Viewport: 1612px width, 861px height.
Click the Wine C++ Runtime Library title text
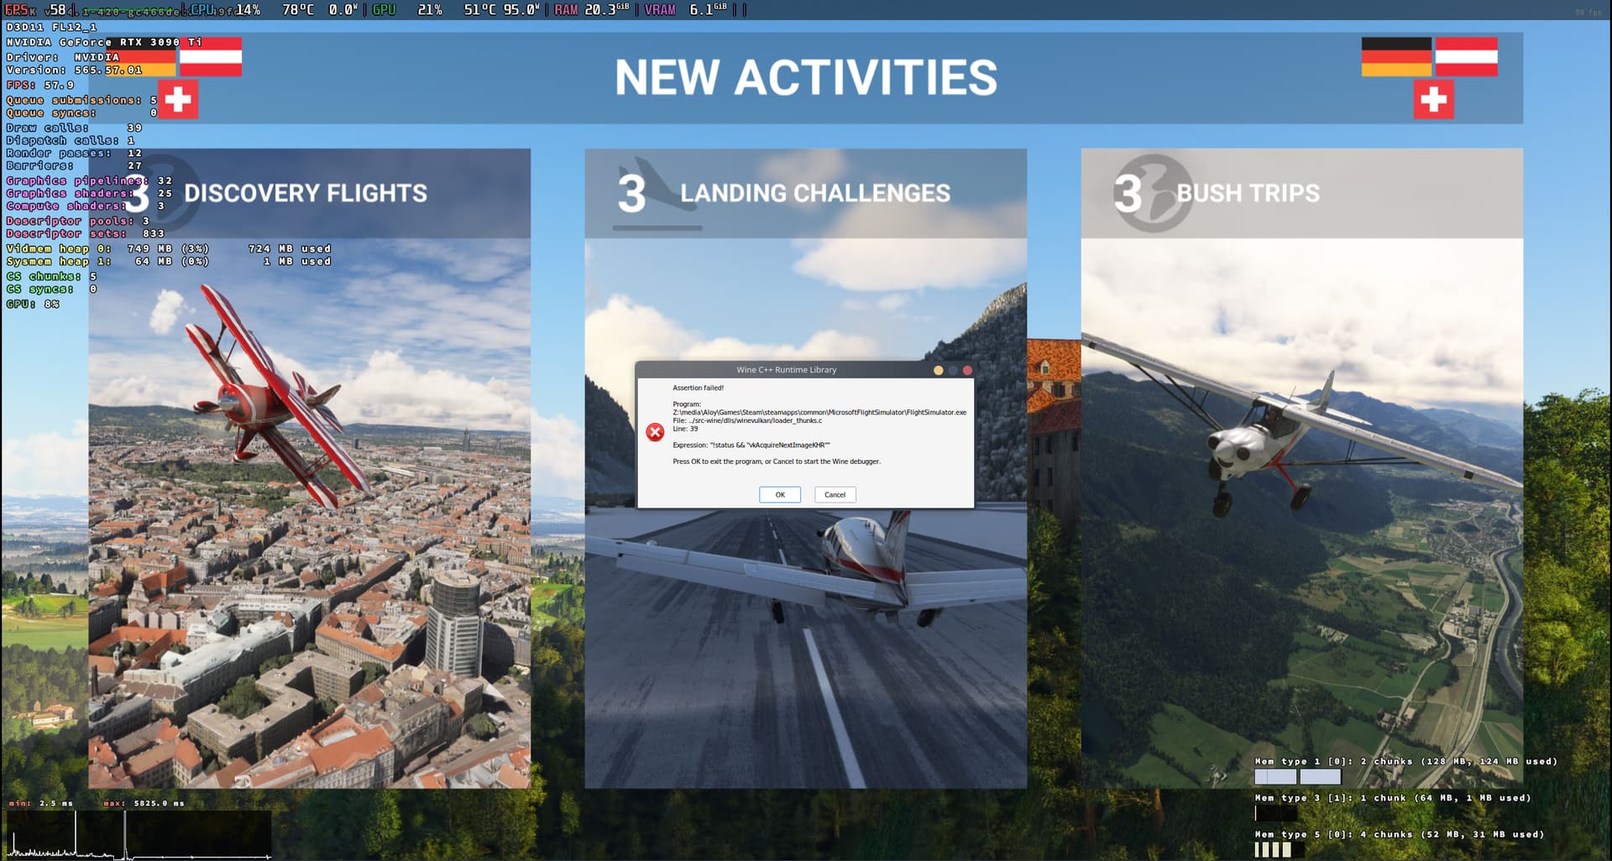786,370
